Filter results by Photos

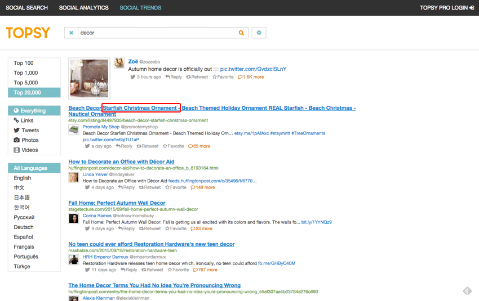tap(34, 140)
